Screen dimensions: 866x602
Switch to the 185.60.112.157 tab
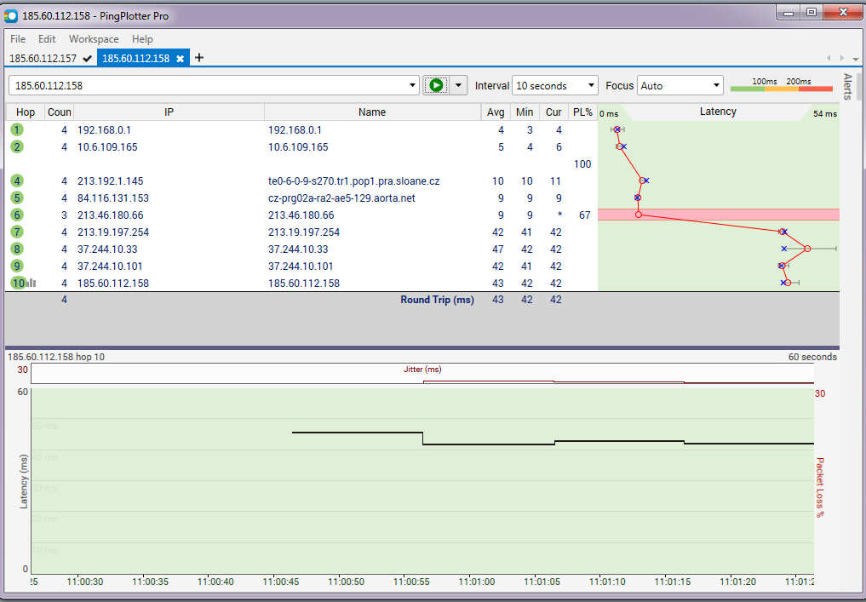click(43, 59)
